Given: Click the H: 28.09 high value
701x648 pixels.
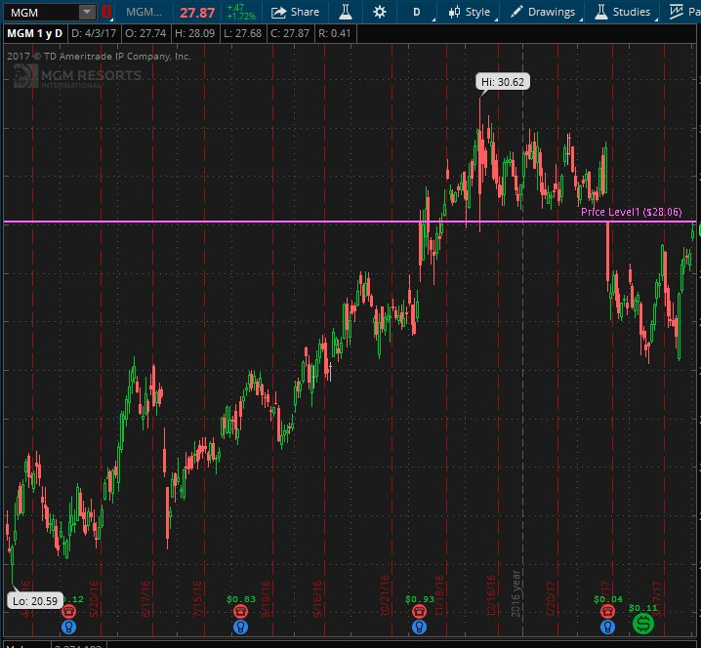Looking at the screenshot, I should (x=194, y=33).
